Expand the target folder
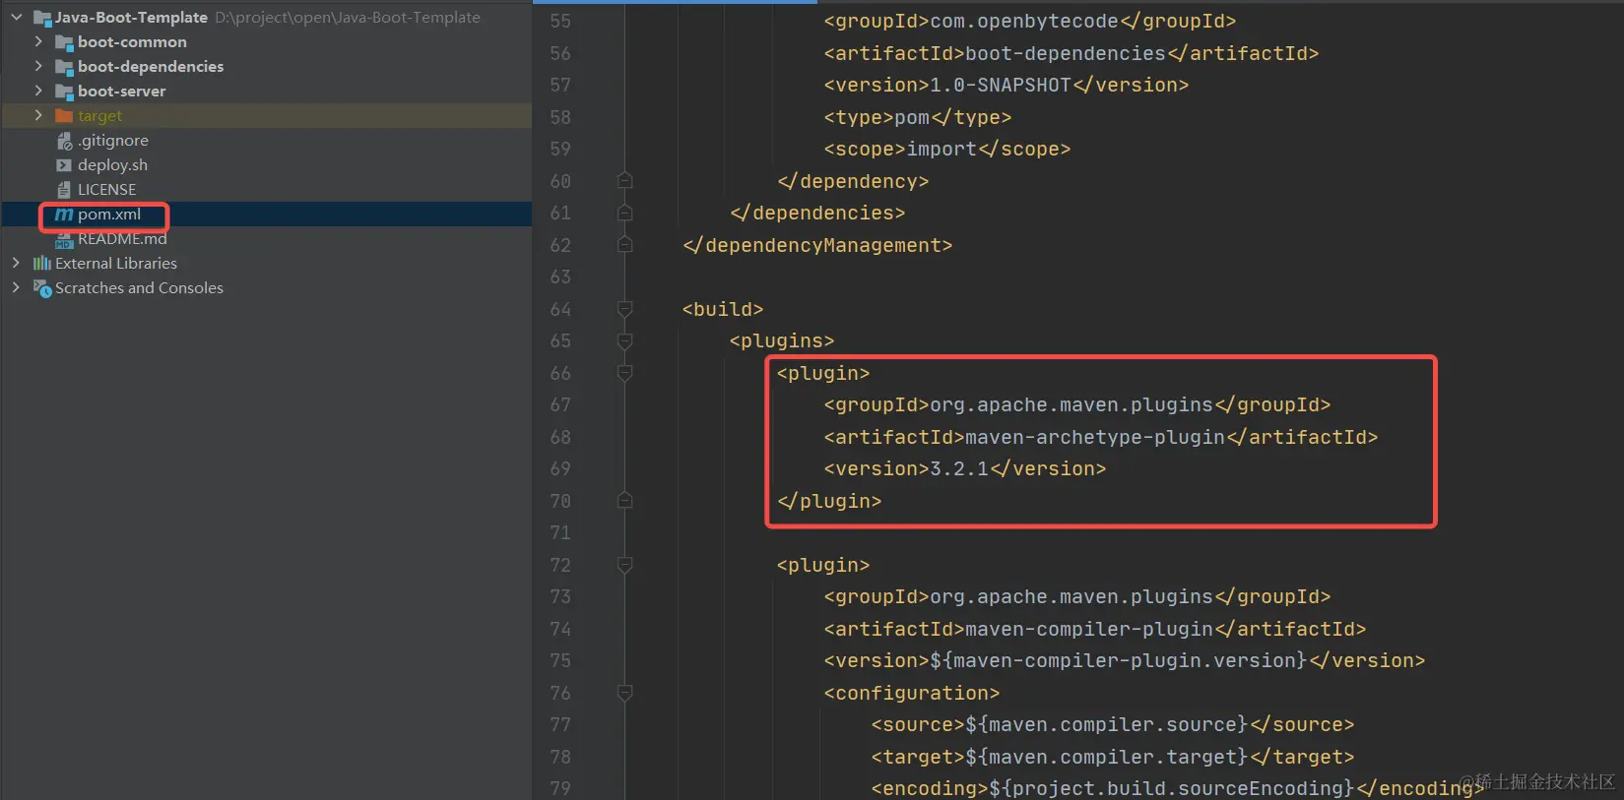Viewport: 1624px width, 800px height. tap(38, 115)
